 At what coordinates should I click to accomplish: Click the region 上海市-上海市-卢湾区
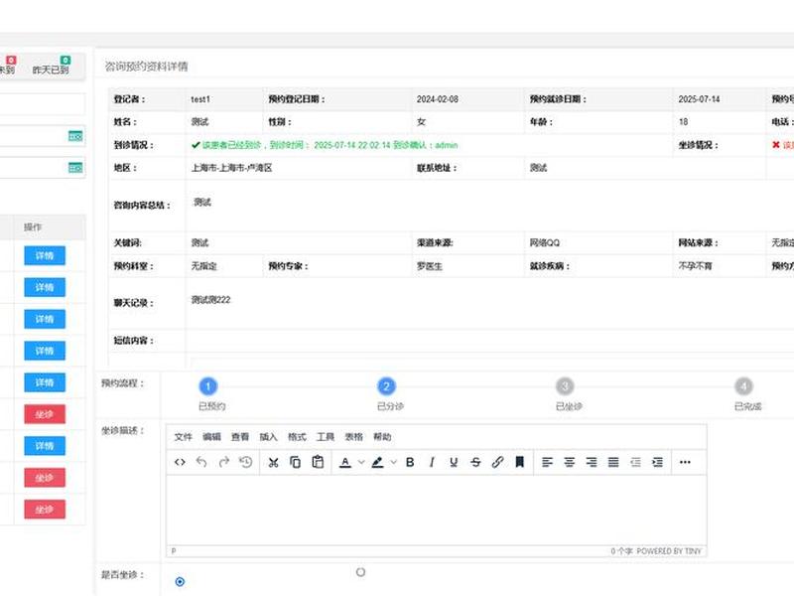click(231, 168)
